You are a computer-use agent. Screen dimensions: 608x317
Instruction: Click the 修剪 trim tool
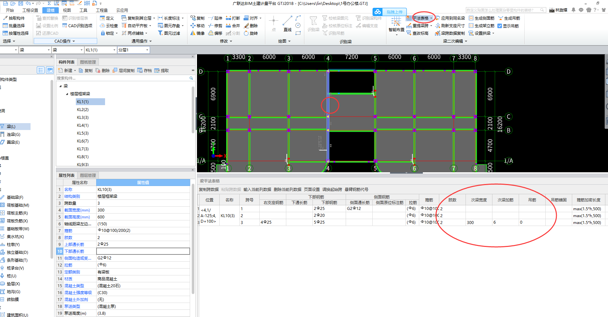(x=215, y=26)
